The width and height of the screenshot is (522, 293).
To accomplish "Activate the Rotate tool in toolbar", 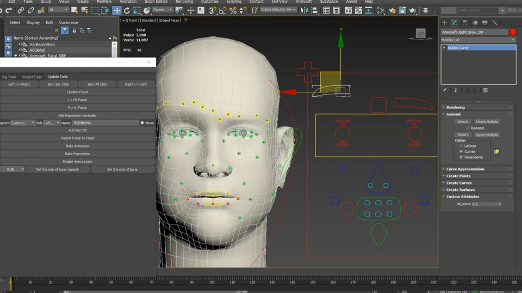I will click(x=127, y=10).
